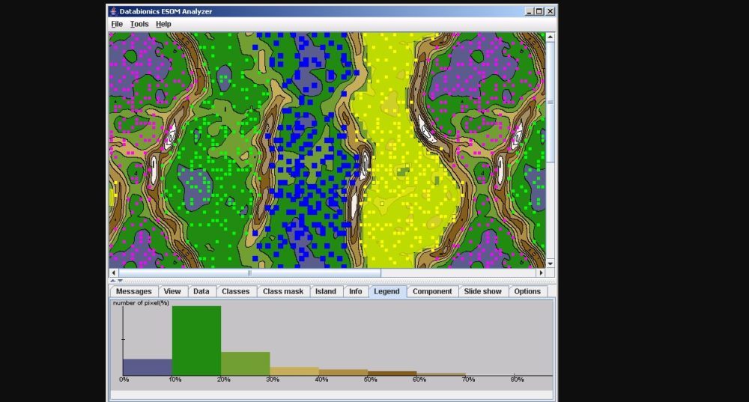Screen dimensions: 749x402
Task: Open the Help menu
Action: pos(163,24)
